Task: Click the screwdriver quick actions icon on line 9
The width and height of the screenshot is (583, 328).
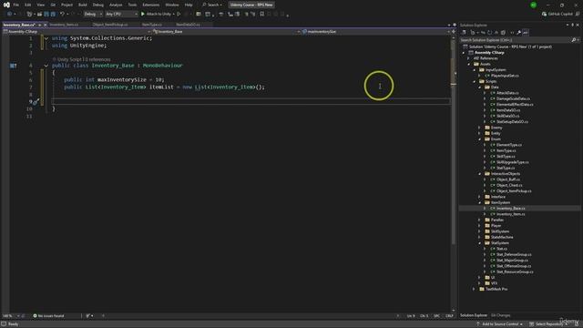Action: 36,101
